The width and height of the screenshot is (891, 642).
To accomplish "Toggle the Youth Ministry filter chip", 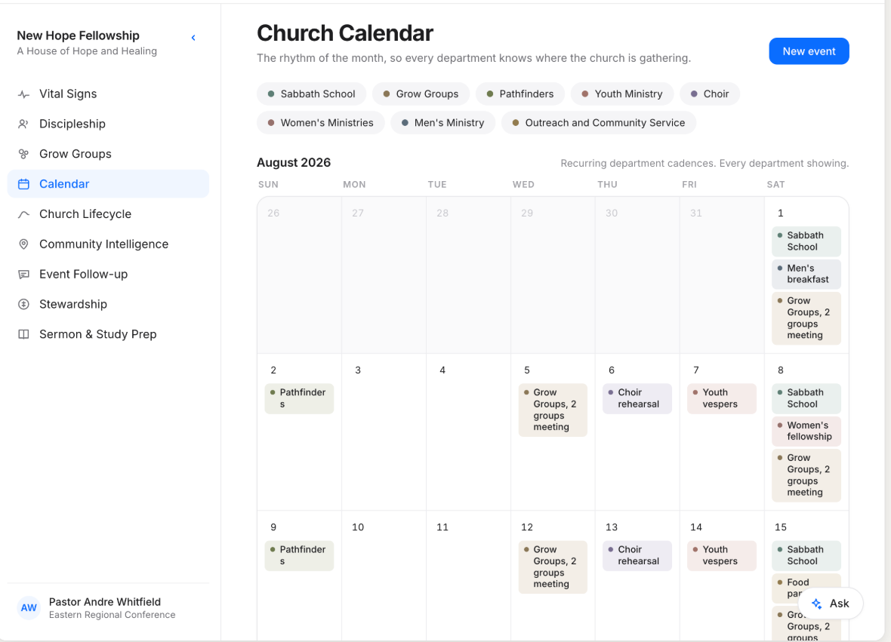I will pyautogui.click(x=622, y=94).
